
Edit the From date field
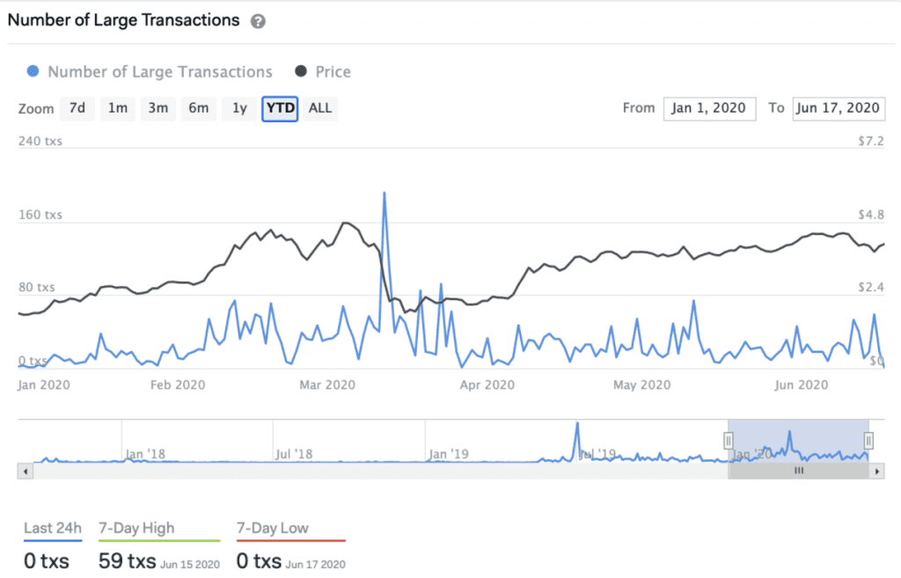point(709,108)
